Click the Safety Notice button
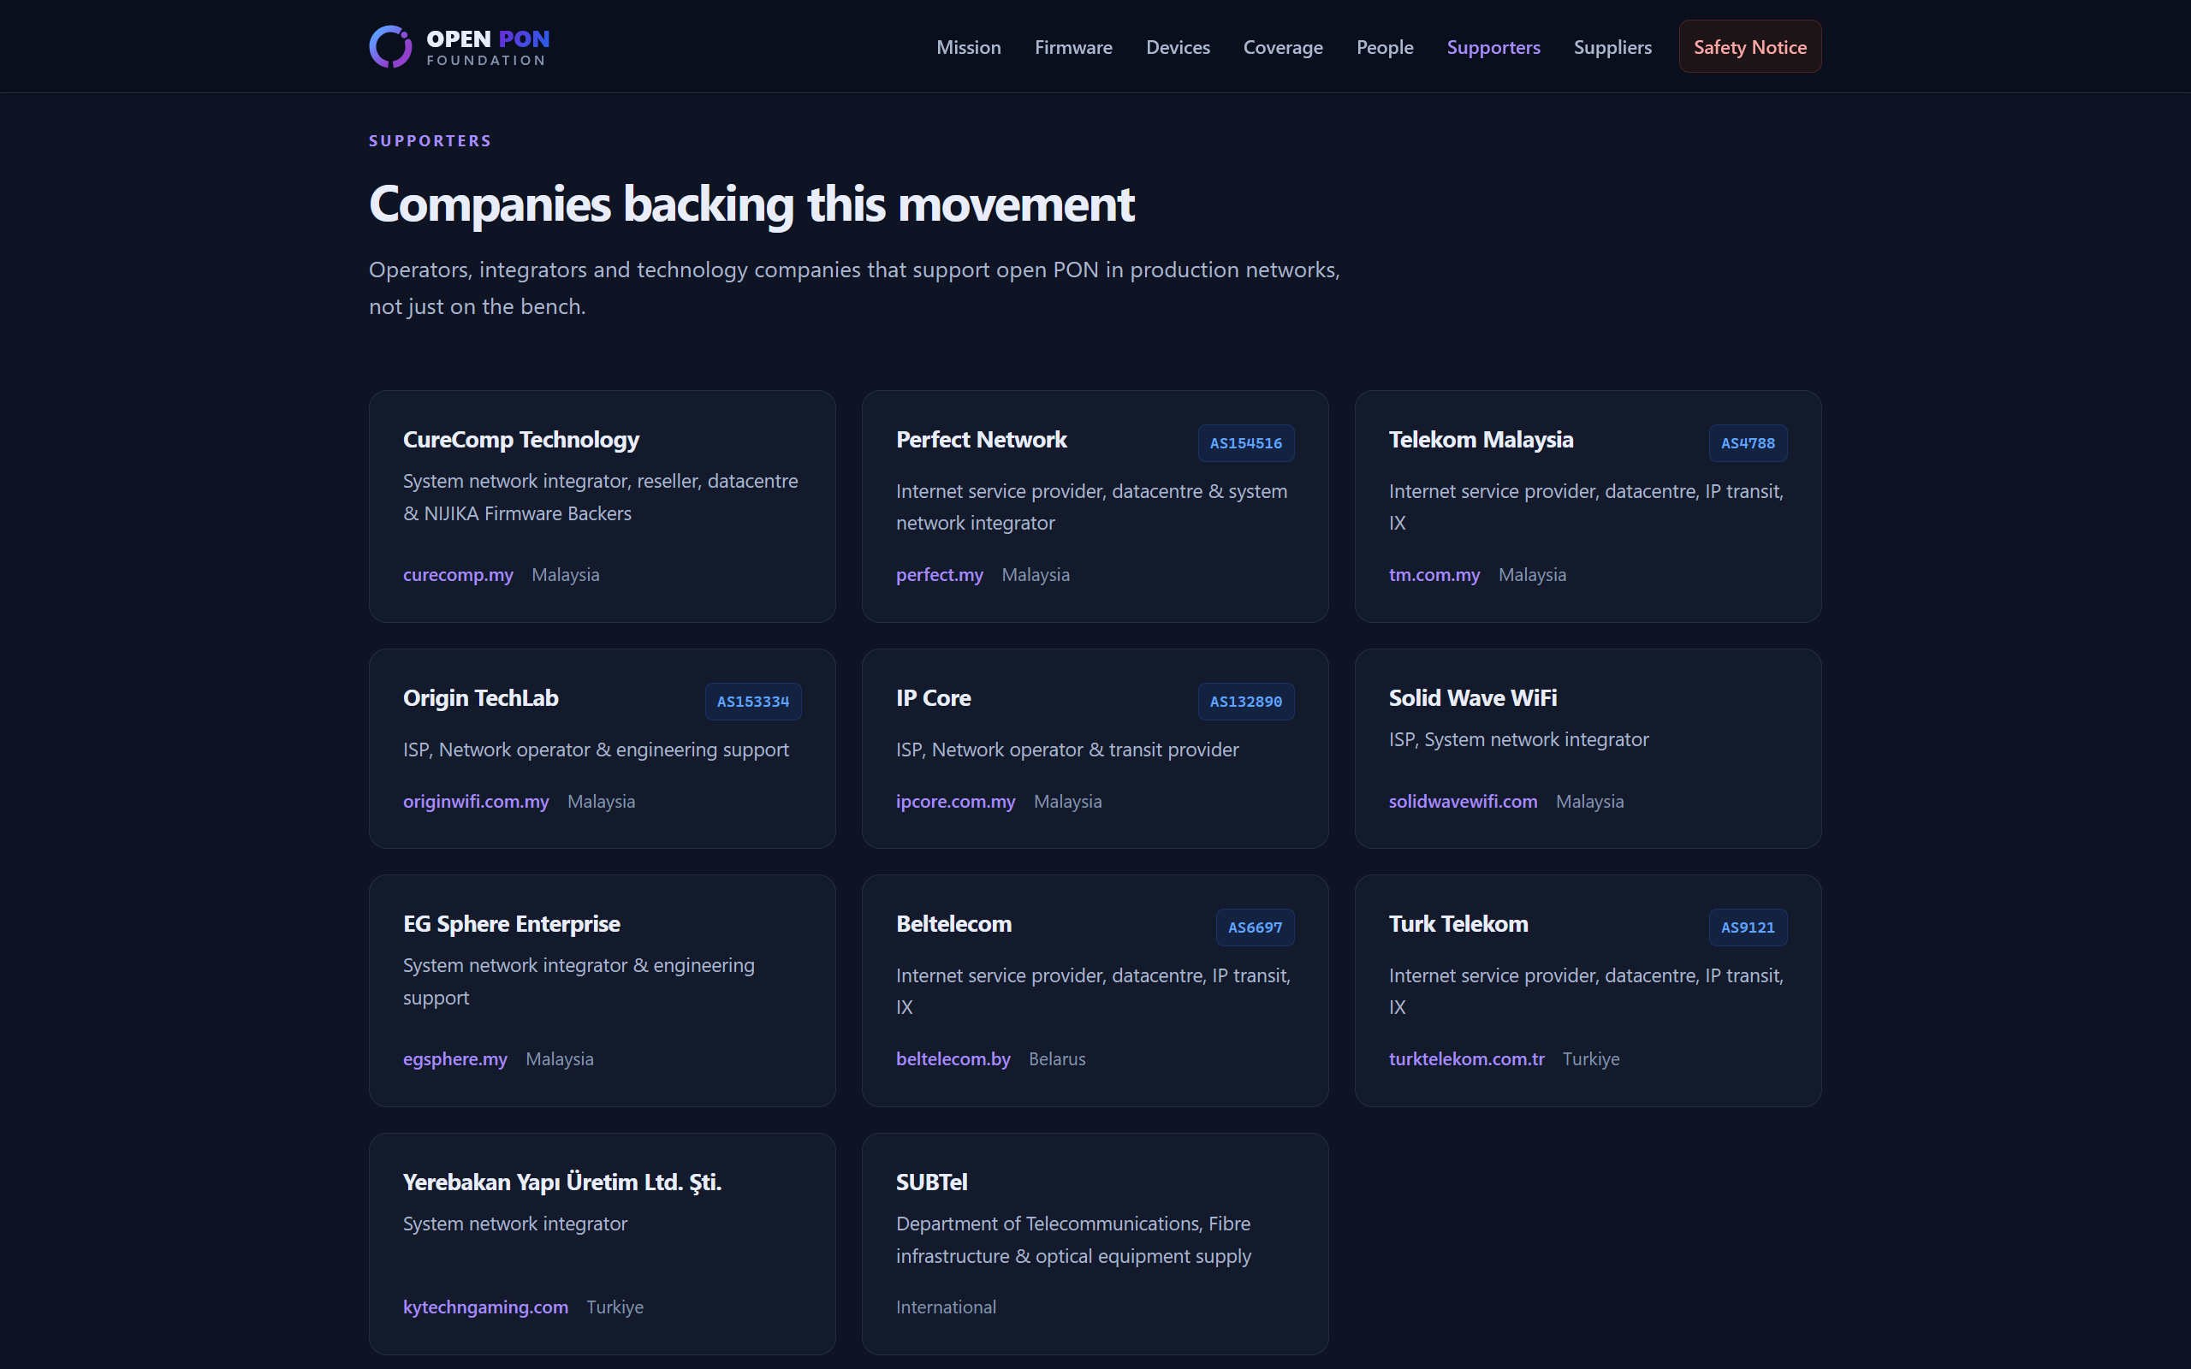Image resolution: width=2191 pixels, height=1369 pixels. [x=1749, y=47]
